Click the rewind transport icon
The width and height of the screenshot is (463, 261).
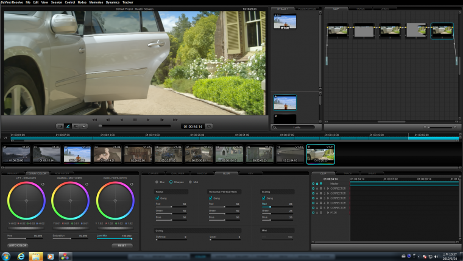tap(95, 120)
